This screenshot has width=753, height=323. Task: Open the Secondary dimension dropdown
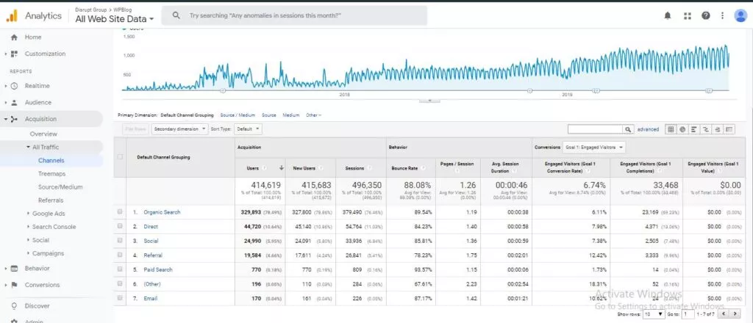tap(180, 129)
